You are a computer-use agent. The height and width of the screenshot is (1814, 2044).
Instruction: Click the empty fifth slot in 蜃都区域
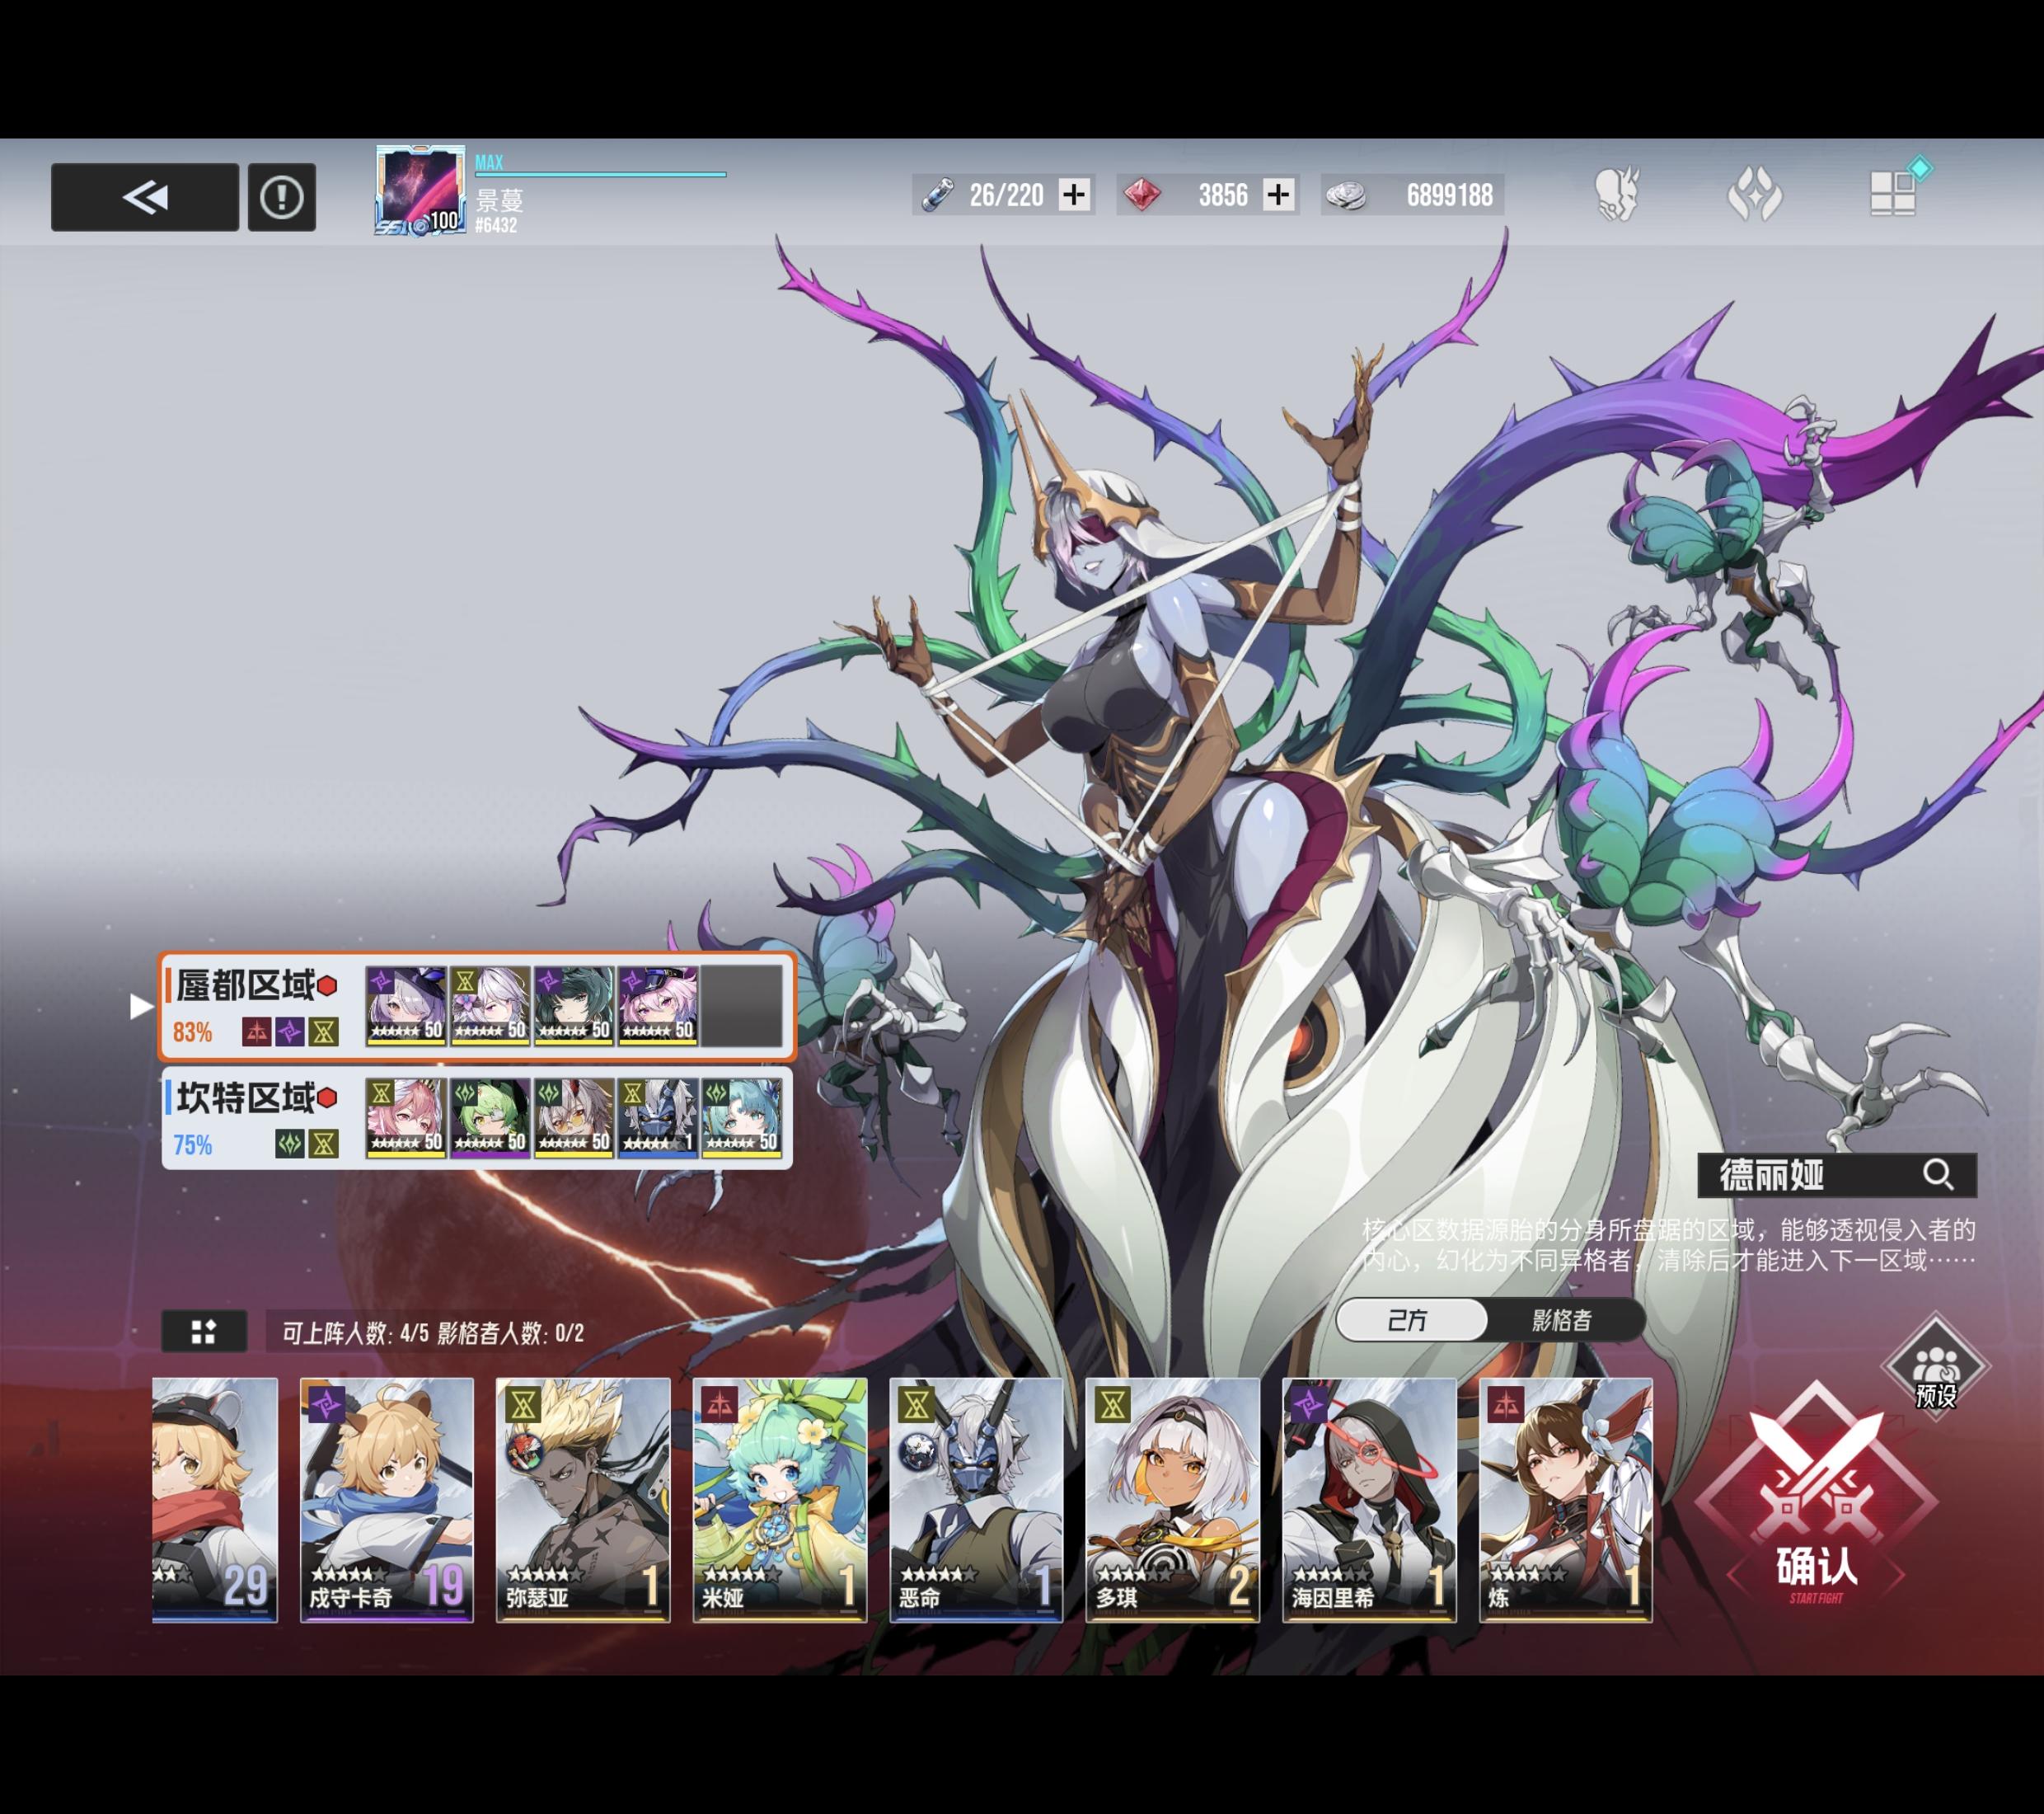tap(741, 1006)
